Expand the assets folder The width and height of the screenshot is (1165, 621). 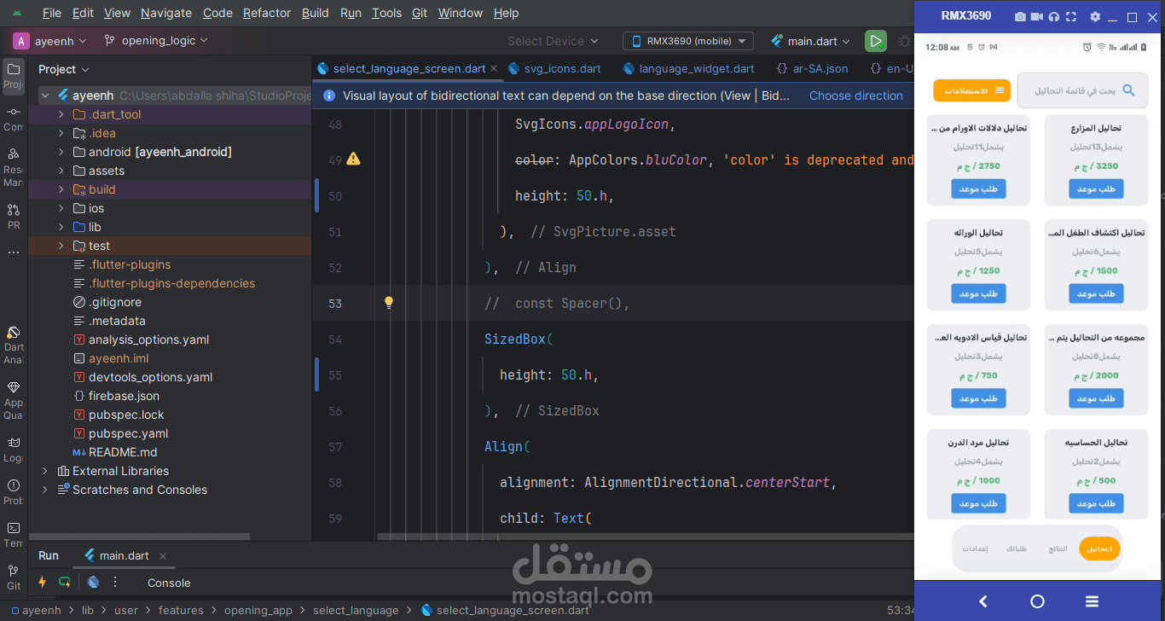pyautogui.click(x=61, y=171)
